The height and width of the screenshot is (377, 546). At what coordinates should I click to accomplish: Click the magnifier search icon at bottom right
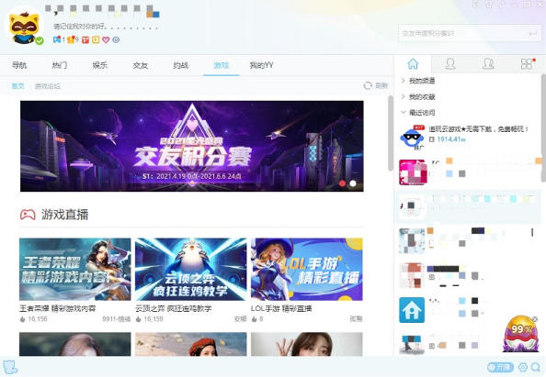(536, 367)
